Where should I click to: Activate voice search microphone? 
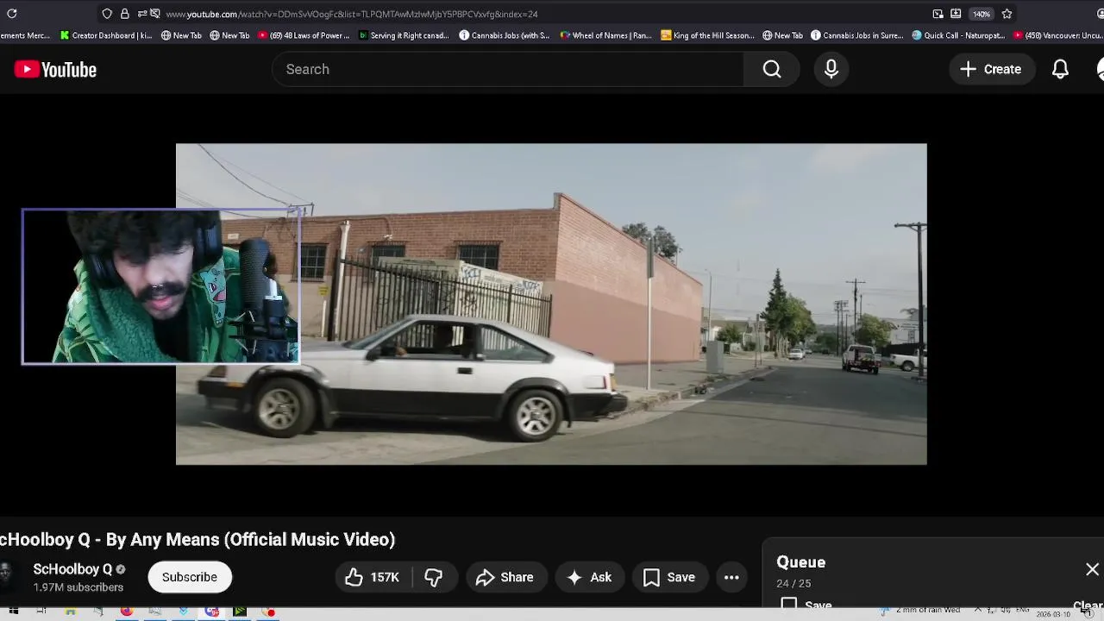coord(831,69)
